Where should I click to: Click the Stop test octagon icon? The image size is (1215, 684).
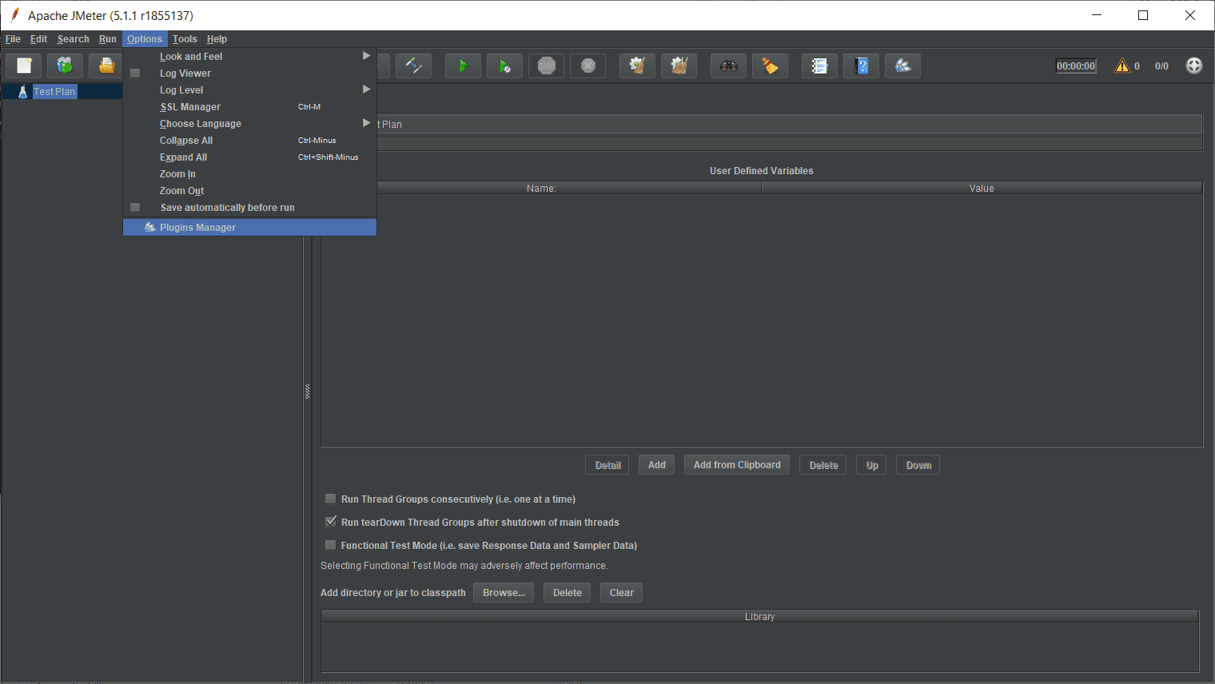click(x=547, y=66)
